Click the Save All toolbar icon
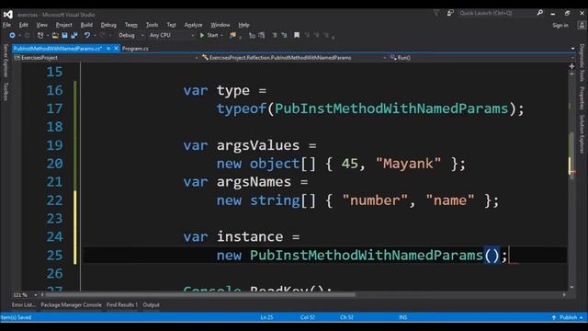Screen dimensions: 588x331 tap(74, 35)
